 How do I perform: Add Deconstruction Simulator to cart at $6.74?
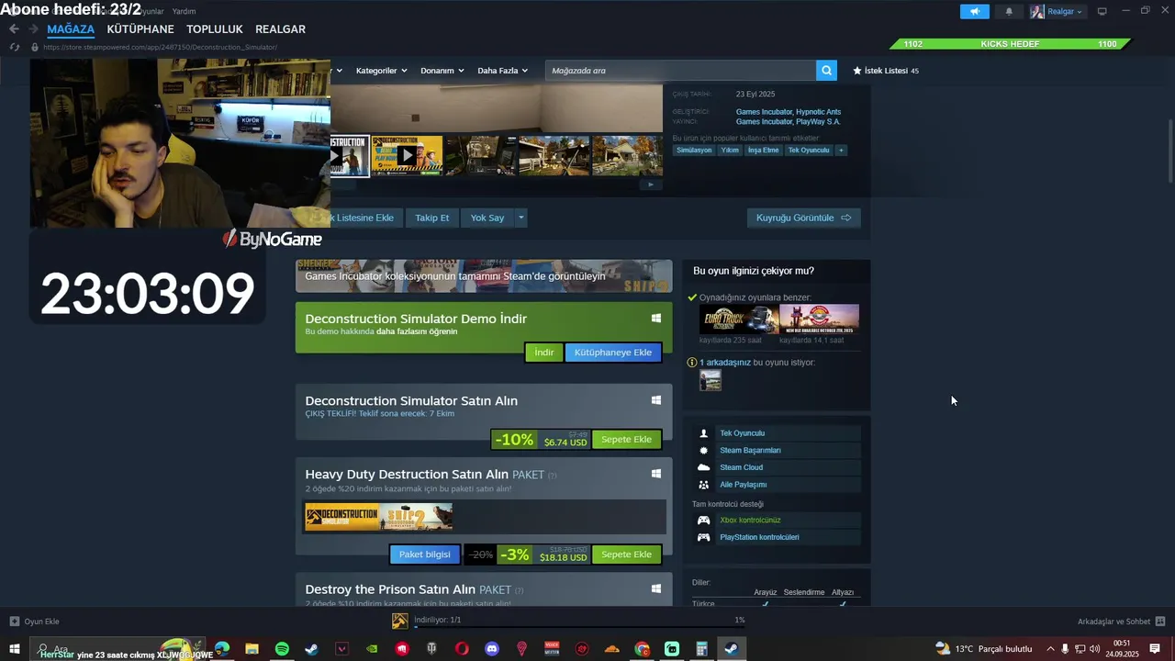tap(626, 439)
